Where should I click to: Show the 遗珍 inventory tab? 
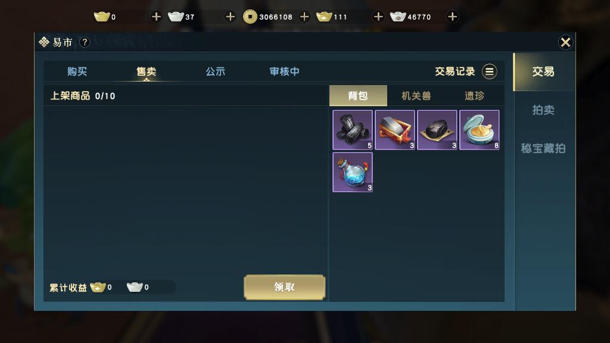pyautogui.click(x=474, y=96)
